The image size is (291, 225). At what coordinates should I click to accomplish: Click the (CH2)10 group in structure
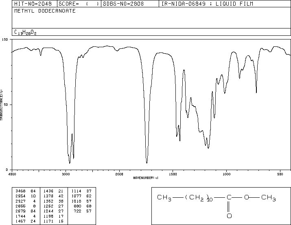199,198
